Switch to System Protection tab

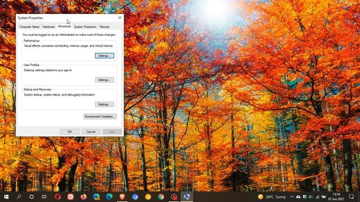point(85,27)
